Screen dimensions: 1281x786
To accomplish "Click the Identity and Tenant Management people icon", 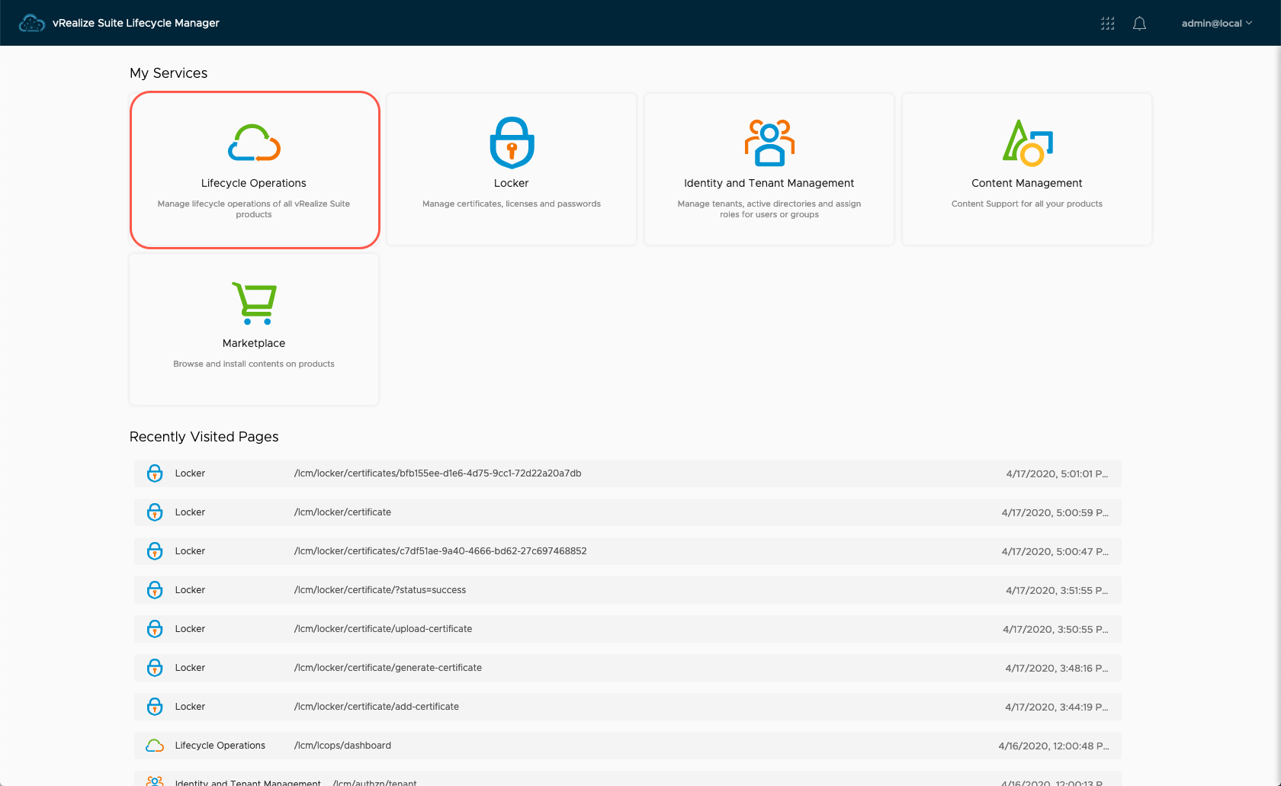I will [x=769, y=143].
